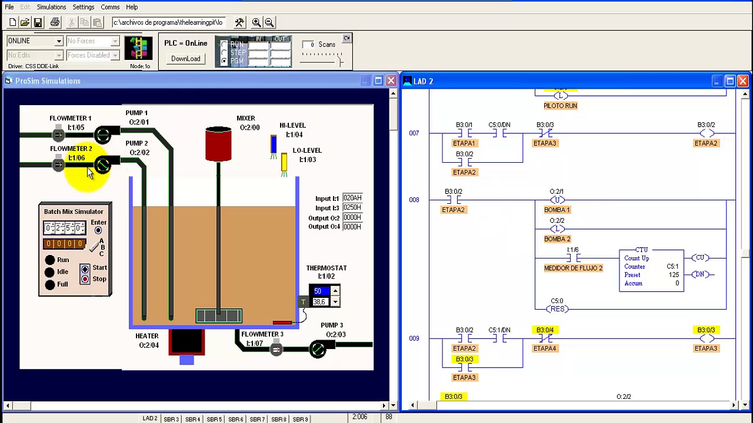Switch to the SBR 9 tab
Viewport: 753px width, 423px height.
[300, 419]
